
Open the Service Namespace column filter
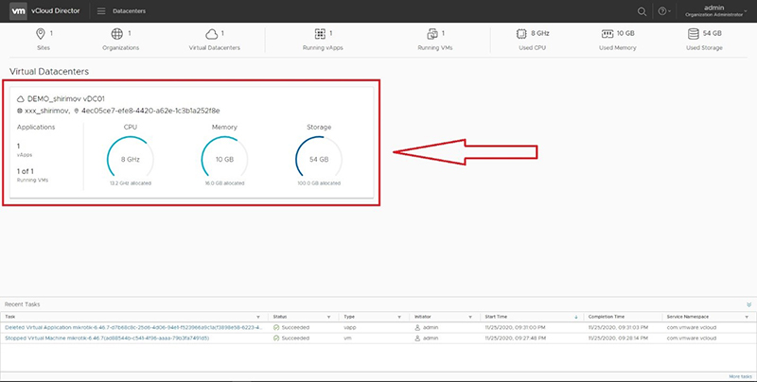[747, 317]
